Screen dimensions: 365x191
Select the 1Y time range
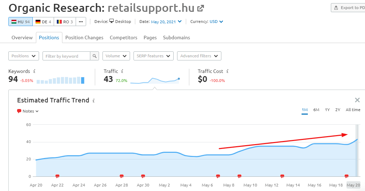[327, 110]
